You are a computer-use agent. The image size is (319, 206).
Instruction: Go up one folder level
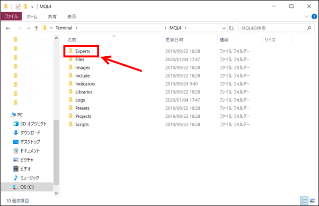[36, 28]
